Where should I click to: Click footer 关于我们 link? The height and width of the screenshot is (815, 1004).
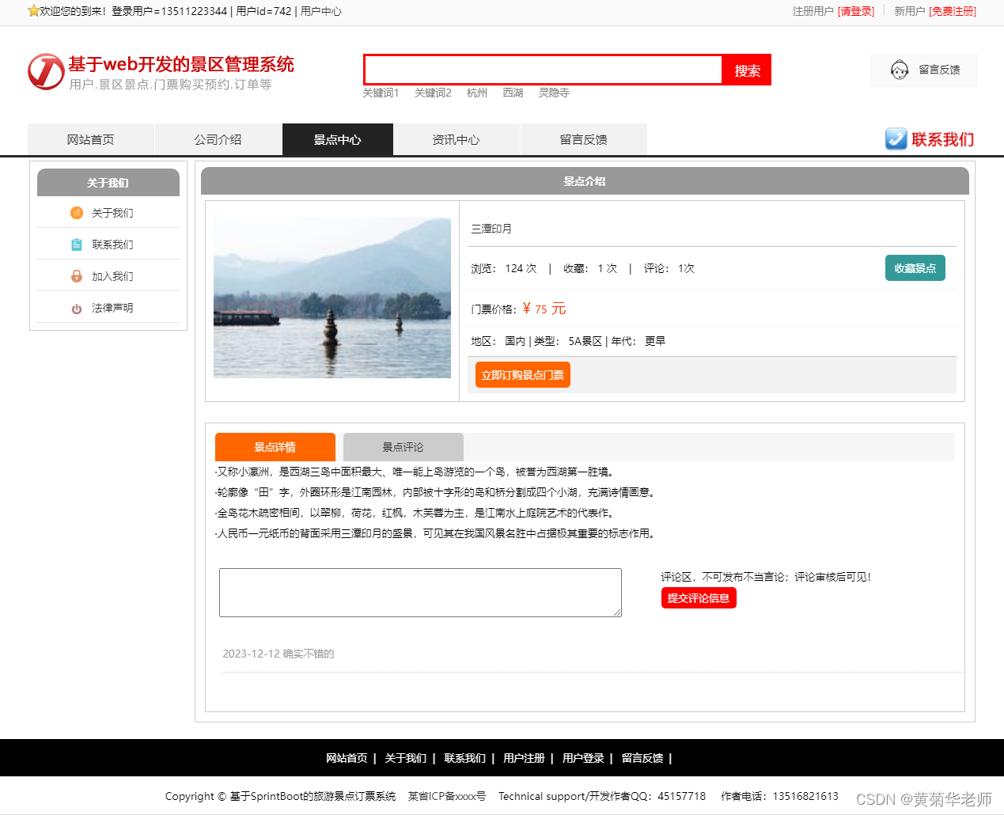[x=405, y=758]
